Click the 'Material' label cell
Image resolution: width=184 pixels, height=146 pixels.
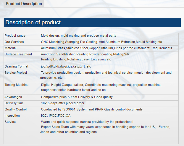pos(11,48)
